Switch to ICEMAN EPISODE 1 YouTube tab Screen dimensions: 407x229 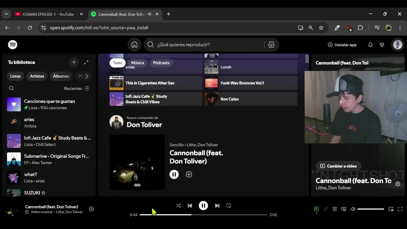coord(48,14)
